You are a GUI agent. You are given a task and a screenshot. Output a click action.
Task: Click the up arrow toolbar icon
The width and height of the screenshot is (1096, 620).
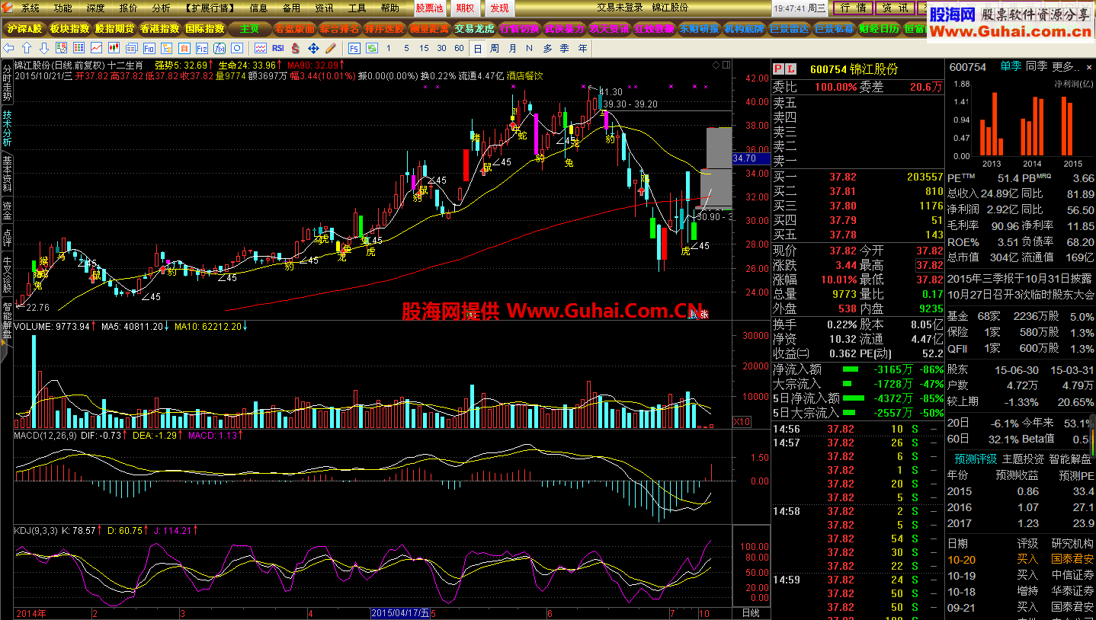(27, 48)
